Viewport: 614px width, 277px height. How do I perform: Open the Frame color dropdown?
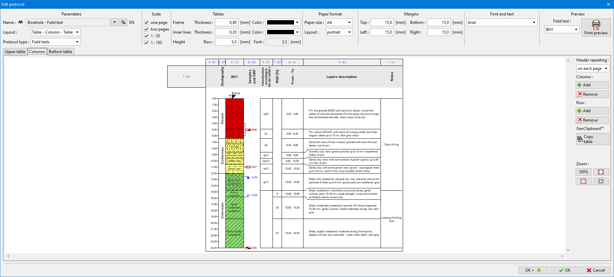coord(283,22)
